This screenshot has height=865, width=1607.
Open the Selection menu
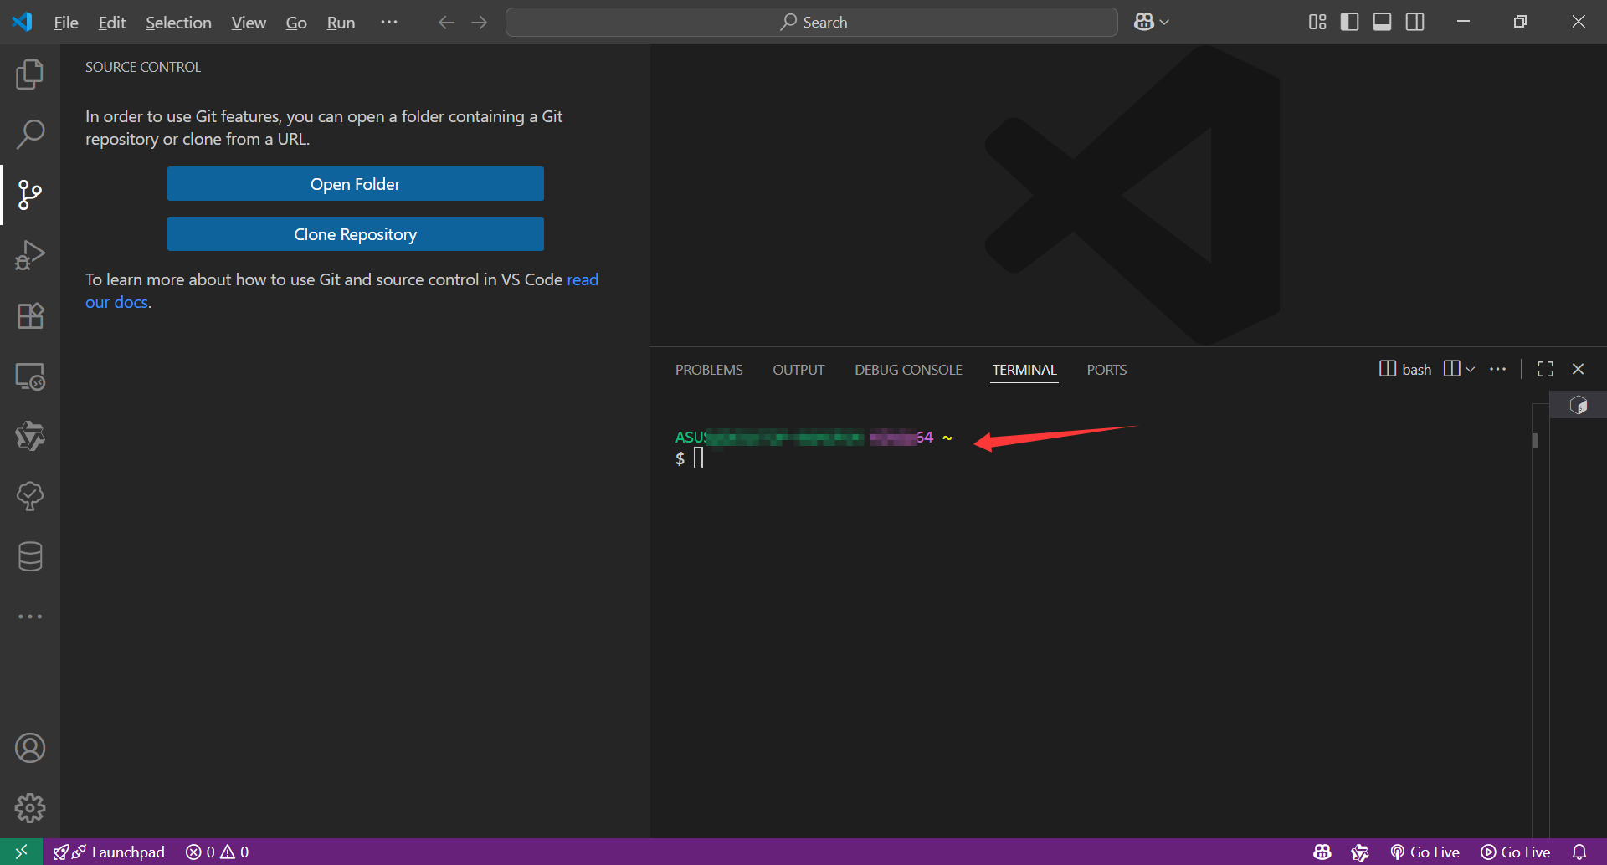click(x=178, y=23)
